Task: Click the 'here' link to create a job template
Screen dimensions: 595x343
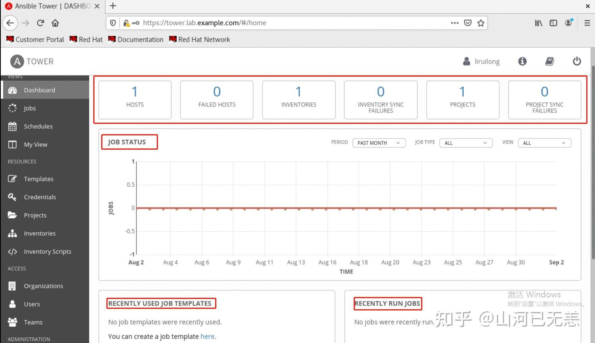Action: point(208,336)
